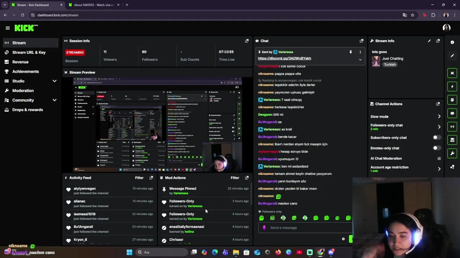Click the purple microphone icon in message box
This screenshot has width=460, height=258.
point(264,228)
